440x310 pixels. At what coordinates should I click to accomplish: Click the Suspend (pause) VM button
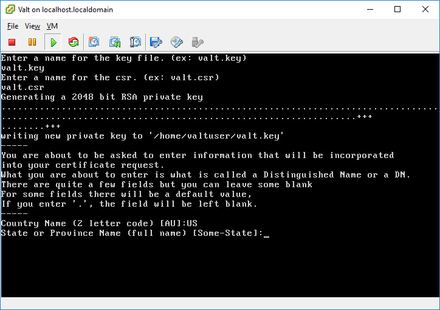coord(32,42)
